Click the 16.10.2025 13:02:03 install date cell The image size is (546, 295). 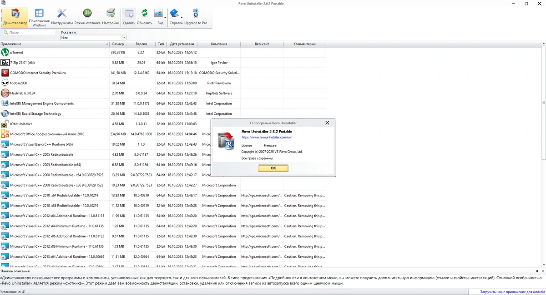pos(182,124)
